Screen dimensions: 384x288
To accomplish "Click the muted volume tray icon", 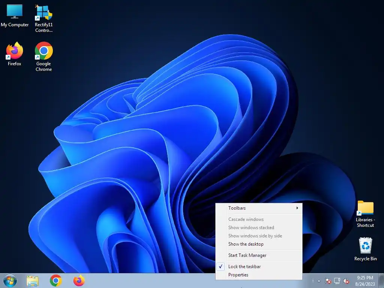I will 346,281.
